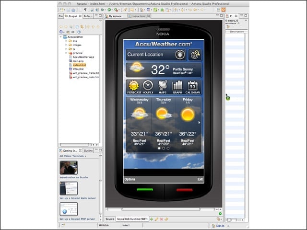Open the Project view menu triangle

[x=100, y=21]
